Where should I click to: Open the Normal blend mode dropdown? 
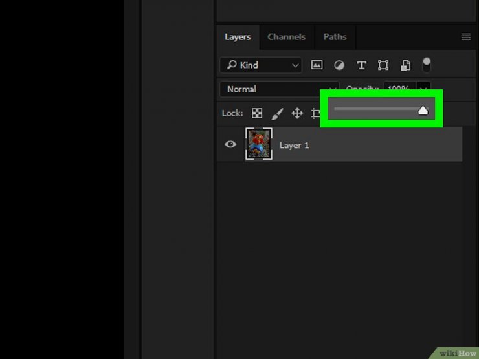[x=279, y=89]
